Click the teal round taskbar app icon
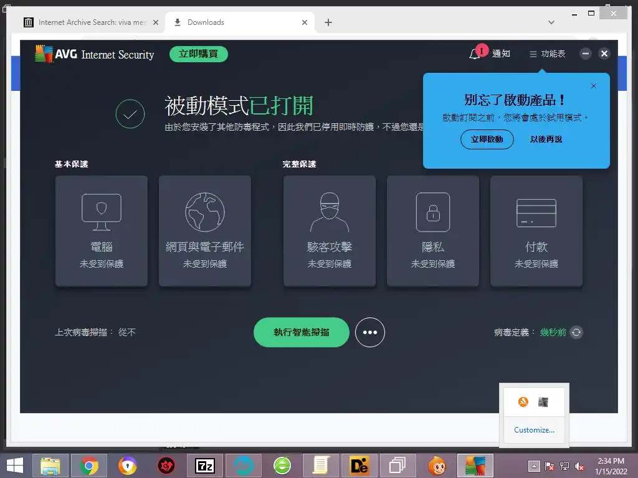This screenshot has height=478, width=638. pos(244,466)
